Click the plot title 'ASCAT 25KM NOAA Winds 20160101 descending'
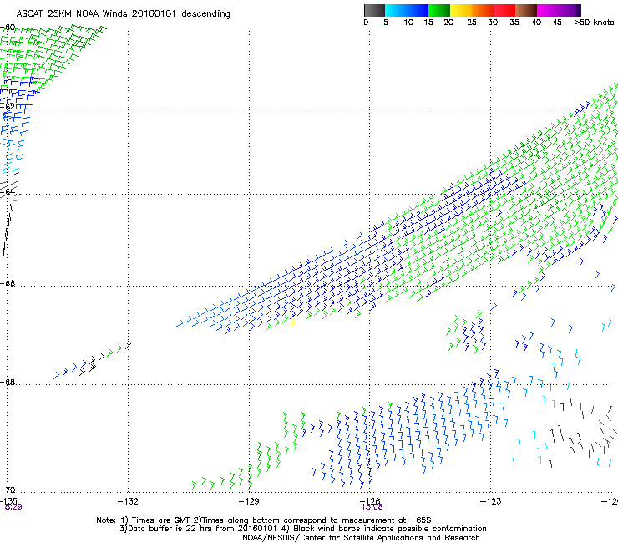 [123, 13]
